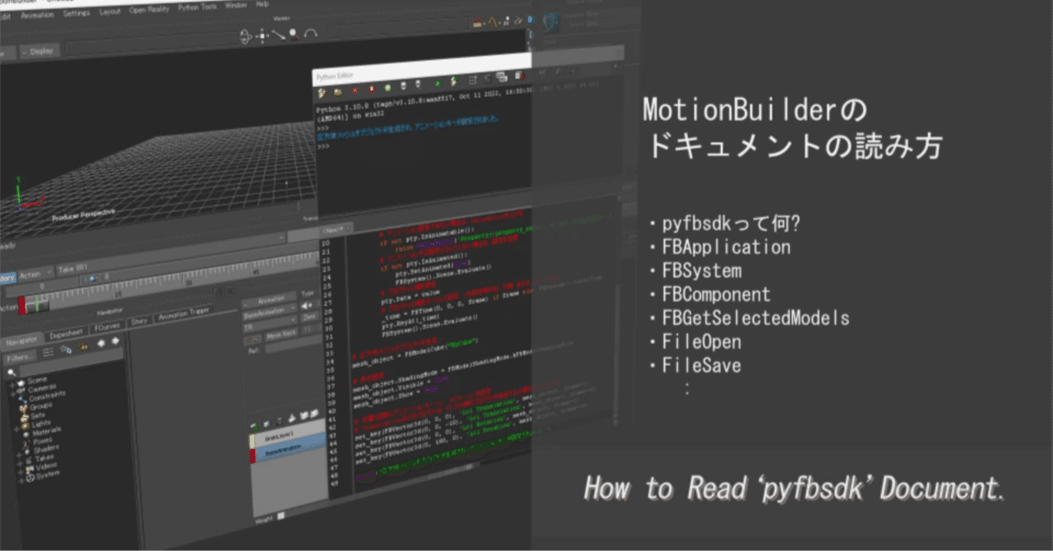The image size is (1053, 551).
Task: Click the Filters button in the Navigator panel
Action: (19, 357)
